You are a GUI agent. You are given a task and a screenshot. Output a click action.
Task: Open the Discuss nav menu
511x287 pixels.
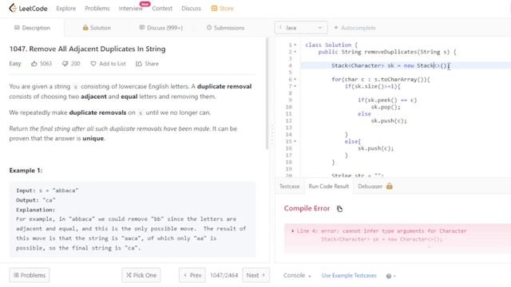pyautogui.click(x=191, y=9)
